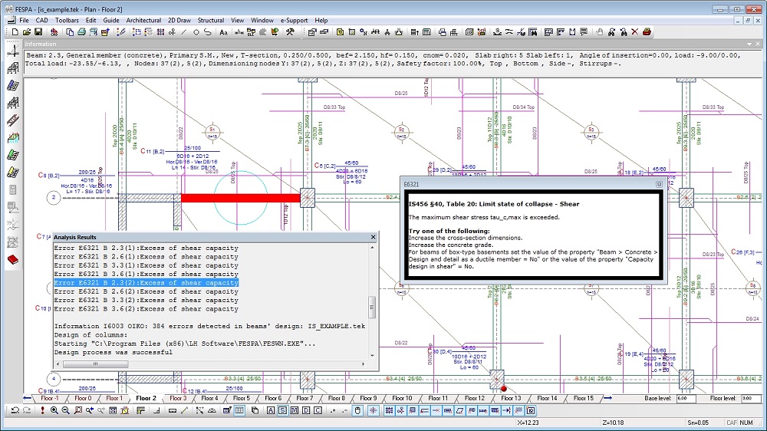Switch to the Floor 0 tab

83,398
